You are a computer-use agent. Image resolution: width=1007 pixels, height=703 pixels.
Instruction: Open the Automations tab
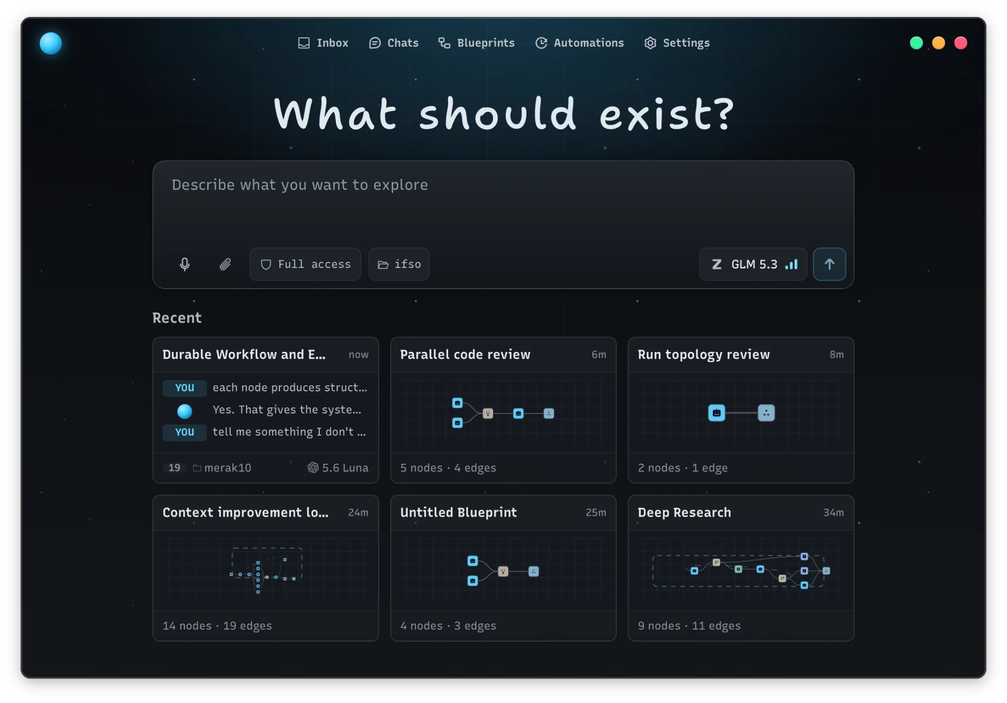(580, 43)
